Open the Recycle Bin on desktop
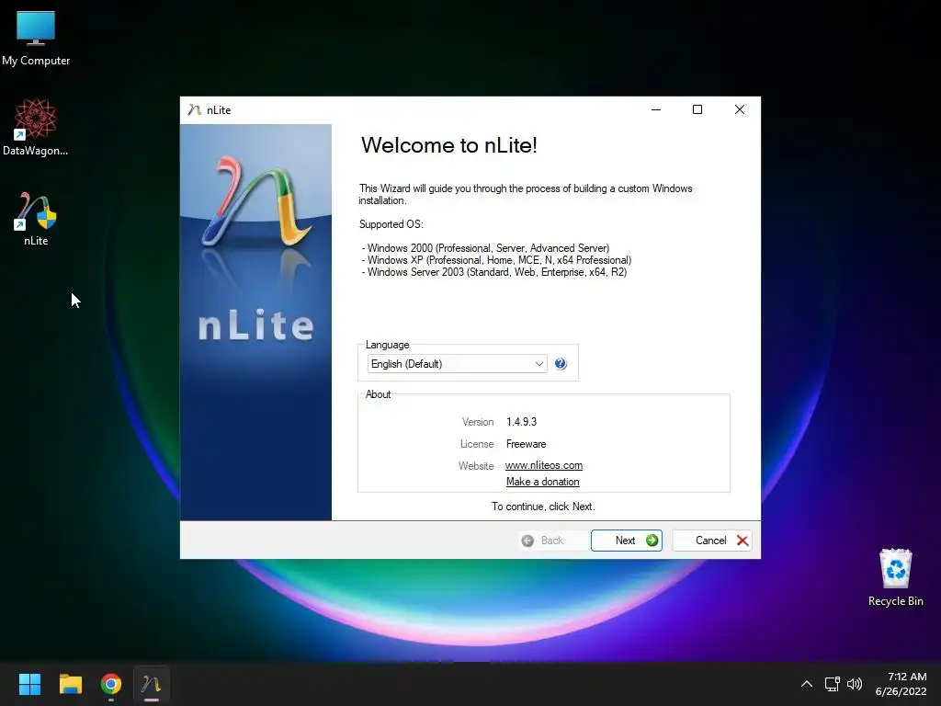941x706 pixels. pos(895,577)
